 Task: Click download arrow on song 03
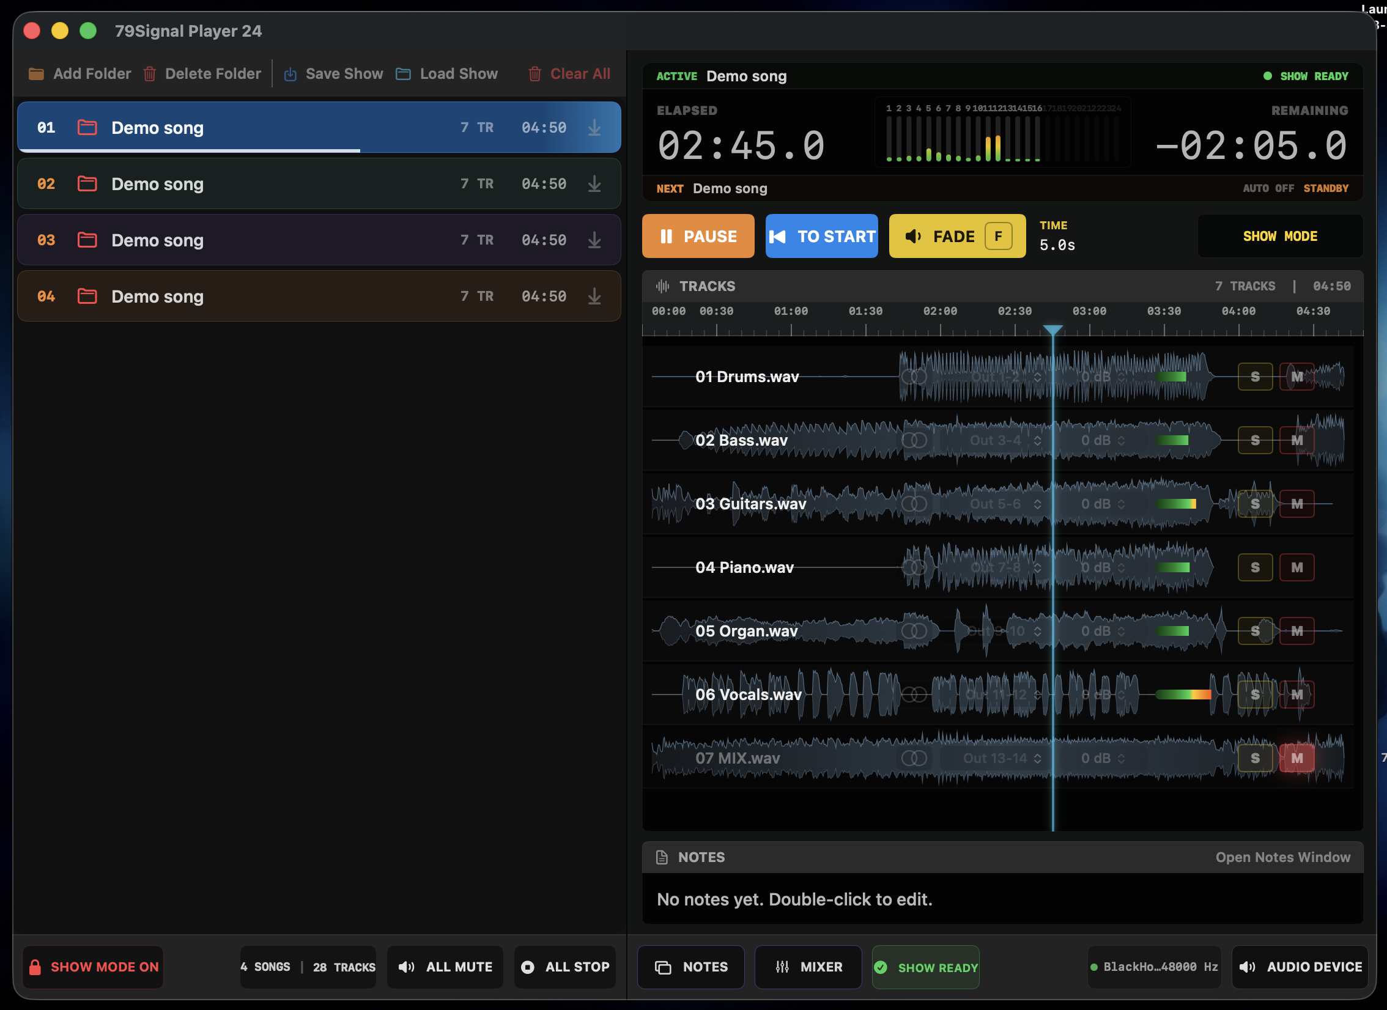pos(594,240)
